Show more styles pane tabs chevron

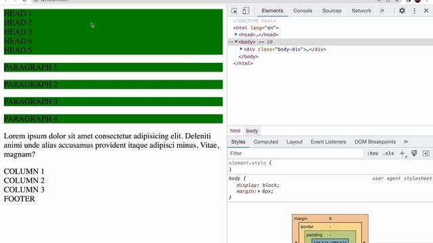pos(406,142)
